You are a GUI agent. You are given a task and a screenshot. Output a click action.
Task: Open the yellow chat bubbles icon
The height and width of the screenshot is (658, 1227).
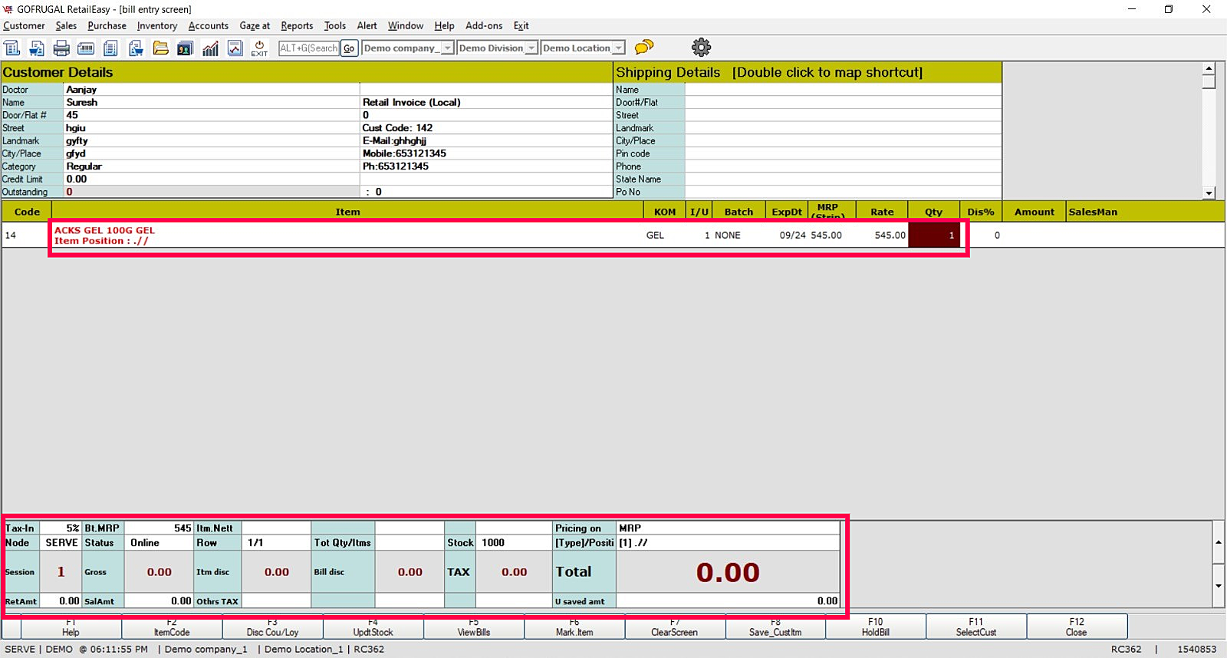coord(644,48)
